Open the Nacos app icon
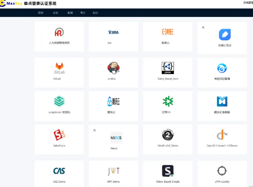This screenshot has height=187, width=253. [x=116, y=138]
